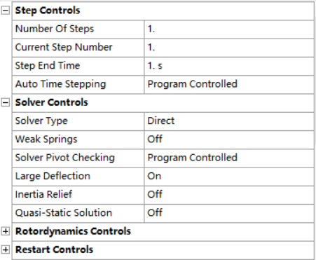Select the Solver Controls header row
This screenshot has height=260, width=316.
click(x=163, y=102)
